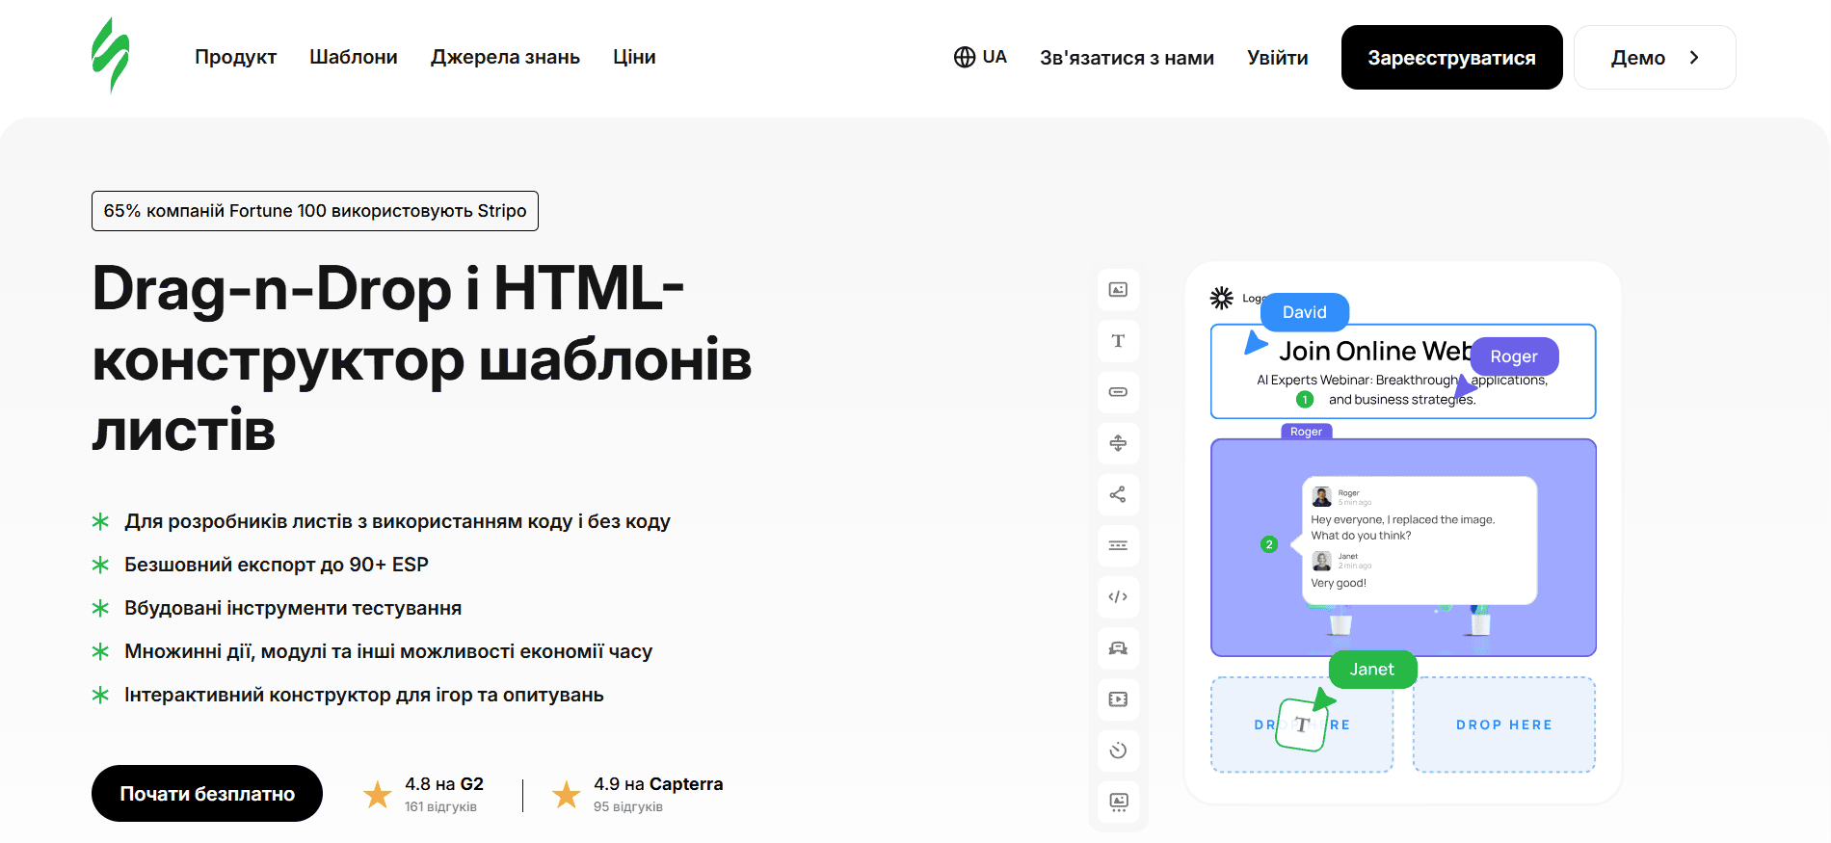
Task: Open the 4.9 на Capterra rating
Action: 658,784
